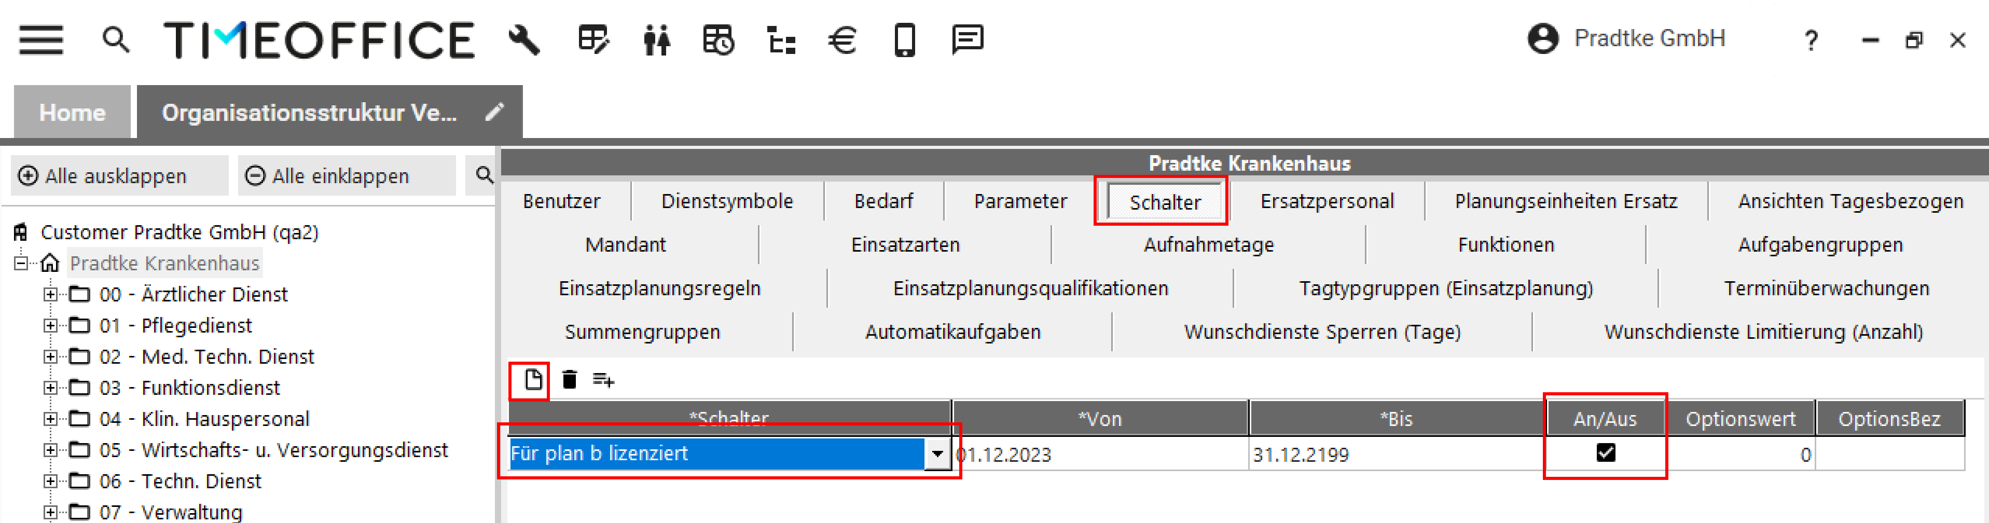Open the help question mark

[x=1812, y=40]
